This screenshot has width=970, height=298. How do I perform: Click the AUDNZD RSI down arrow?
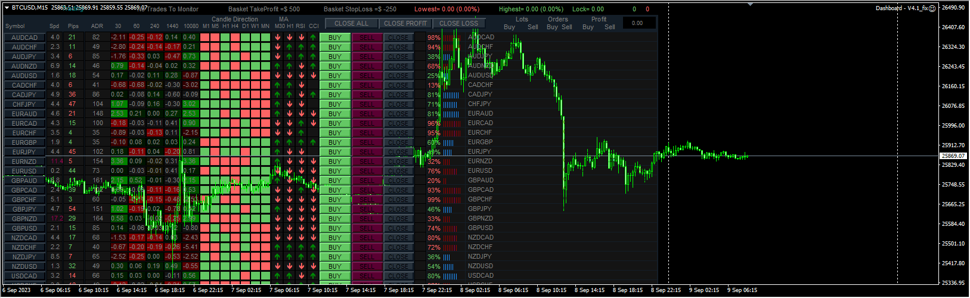tap(301, 66)
